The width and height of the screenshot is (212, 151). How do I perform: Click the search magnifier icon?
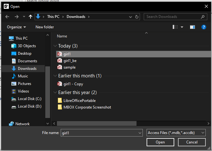(203, 17)
